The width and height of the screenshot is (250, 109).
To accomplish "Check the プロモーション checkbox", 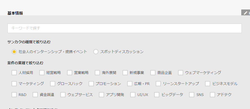I will click(91, 84).
